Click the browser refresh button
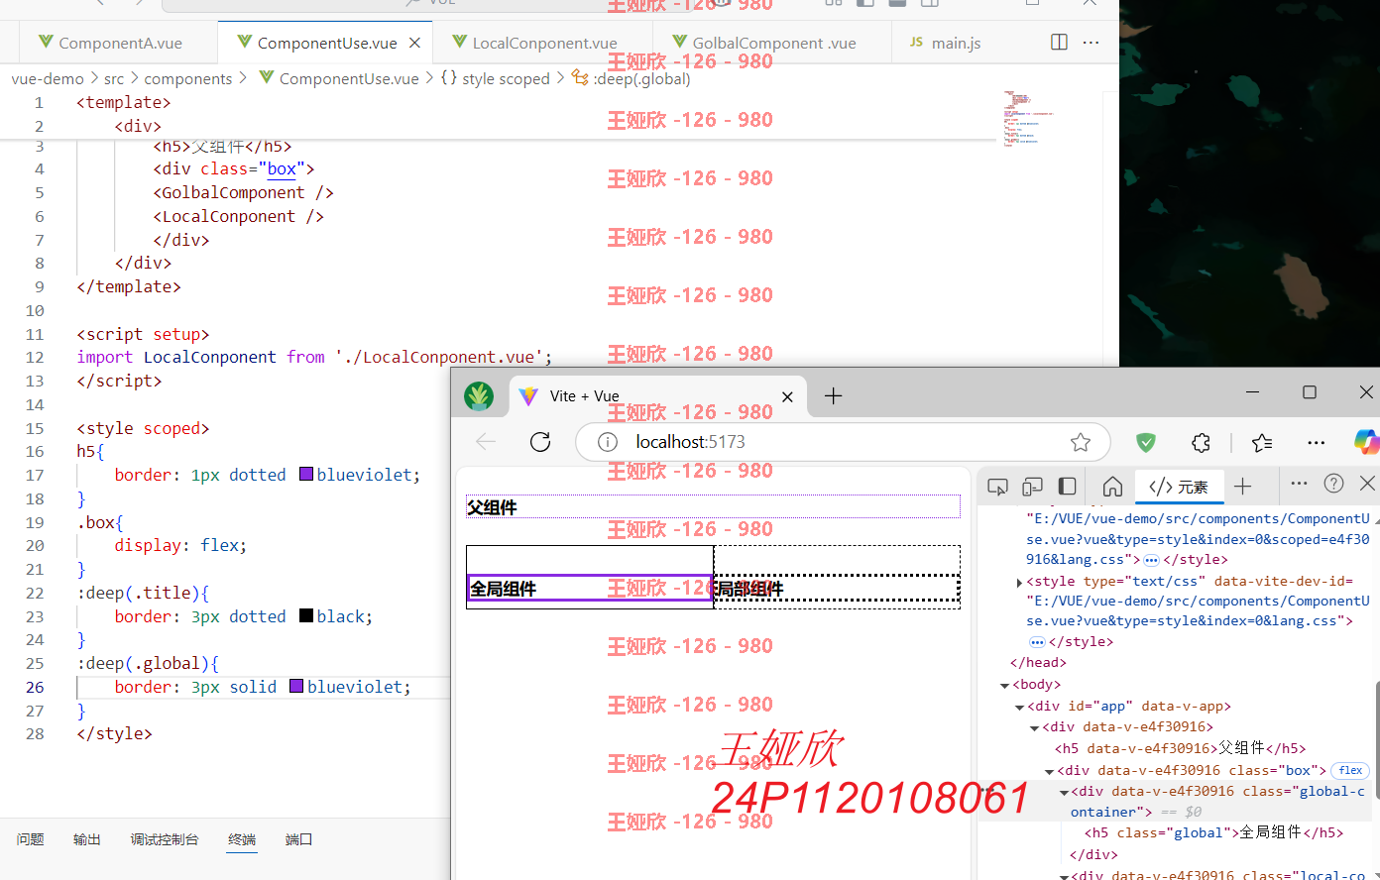Viewport: 1380px width, 880px height. tap(540, 442)
